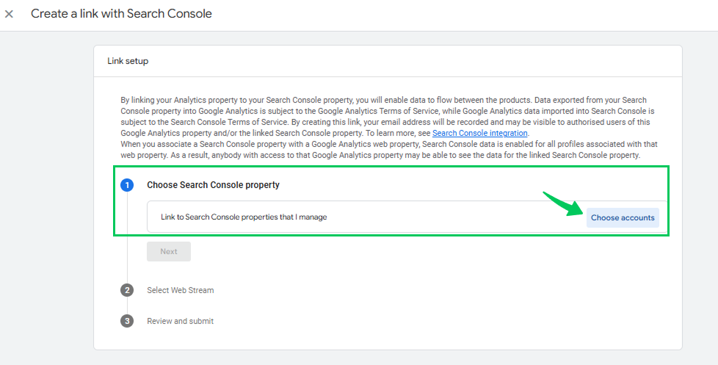Open the Choose accounts selector

(623, 217)
